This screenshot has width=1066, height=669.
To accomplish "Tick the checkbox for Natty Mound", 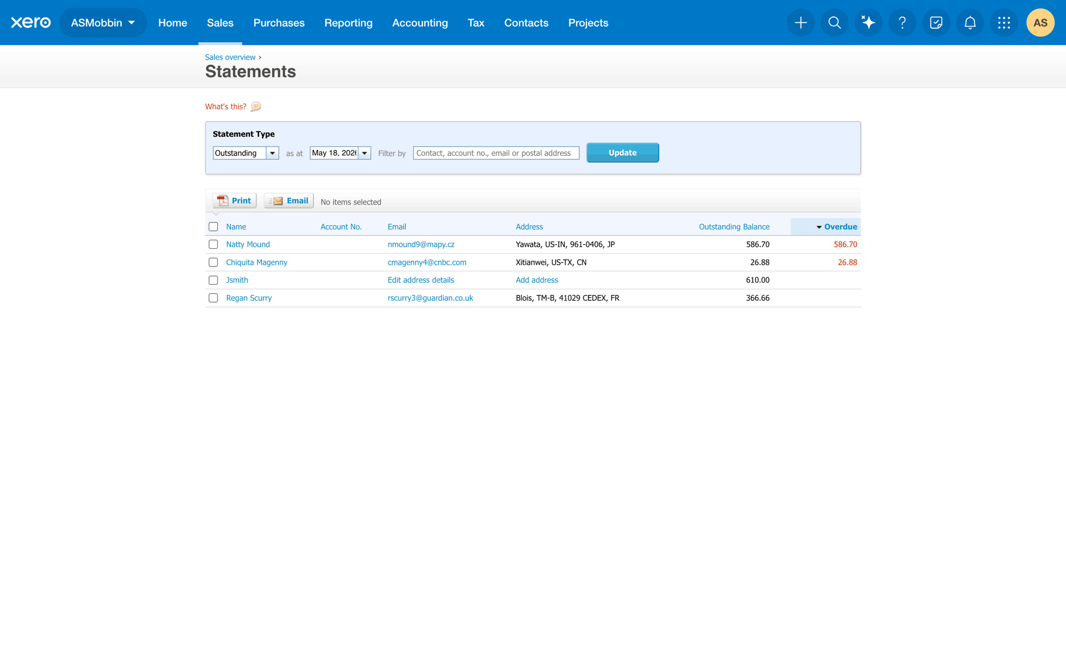I will tap(213, 244).
